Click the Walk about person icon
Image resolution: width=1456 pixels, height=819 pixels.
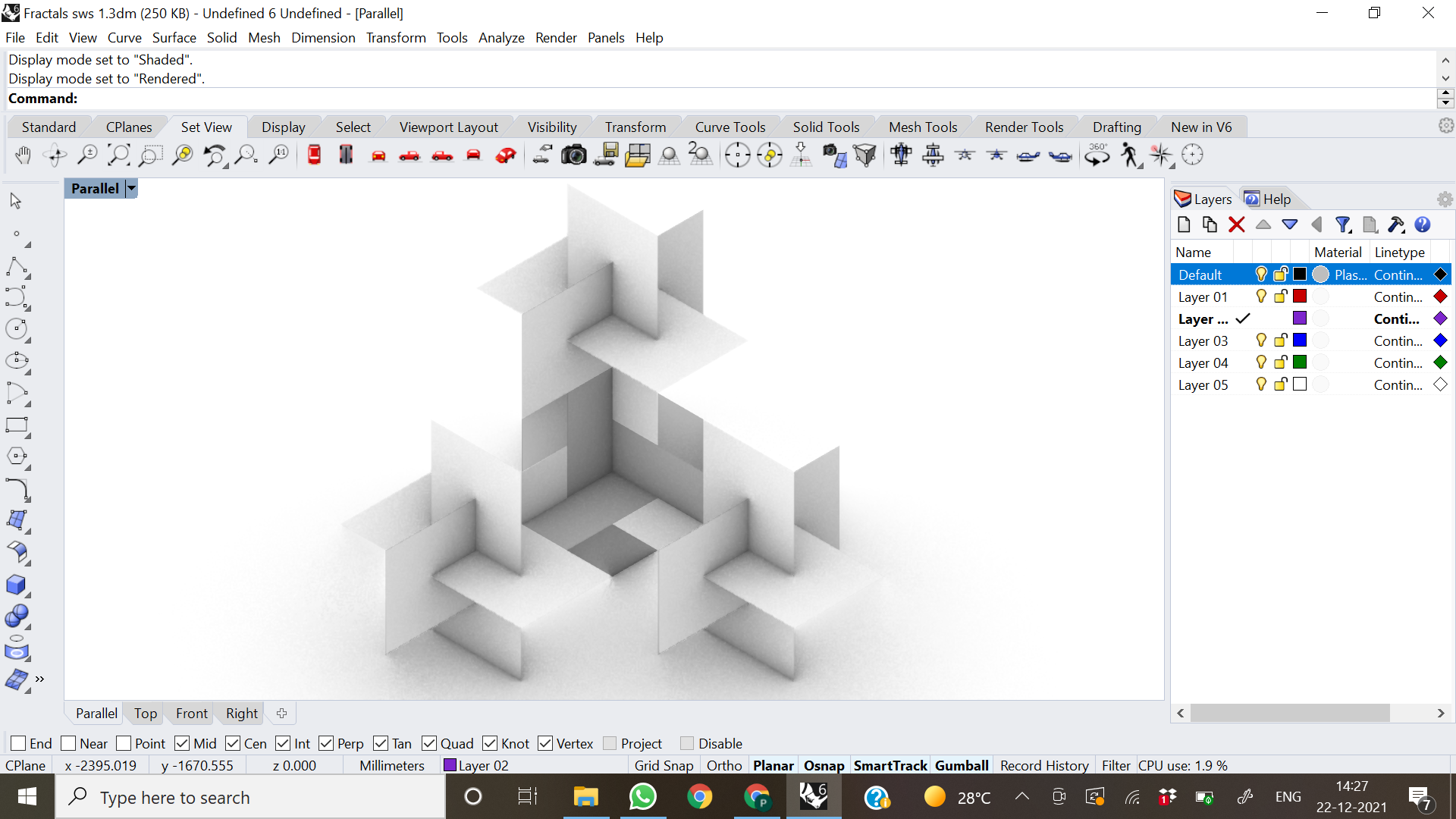(1129, 155)
